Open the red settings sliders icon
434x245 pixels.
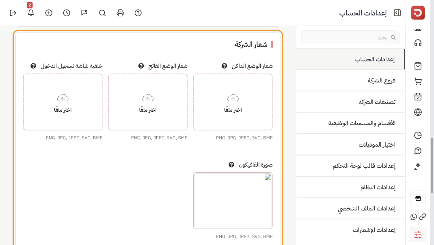418,235
